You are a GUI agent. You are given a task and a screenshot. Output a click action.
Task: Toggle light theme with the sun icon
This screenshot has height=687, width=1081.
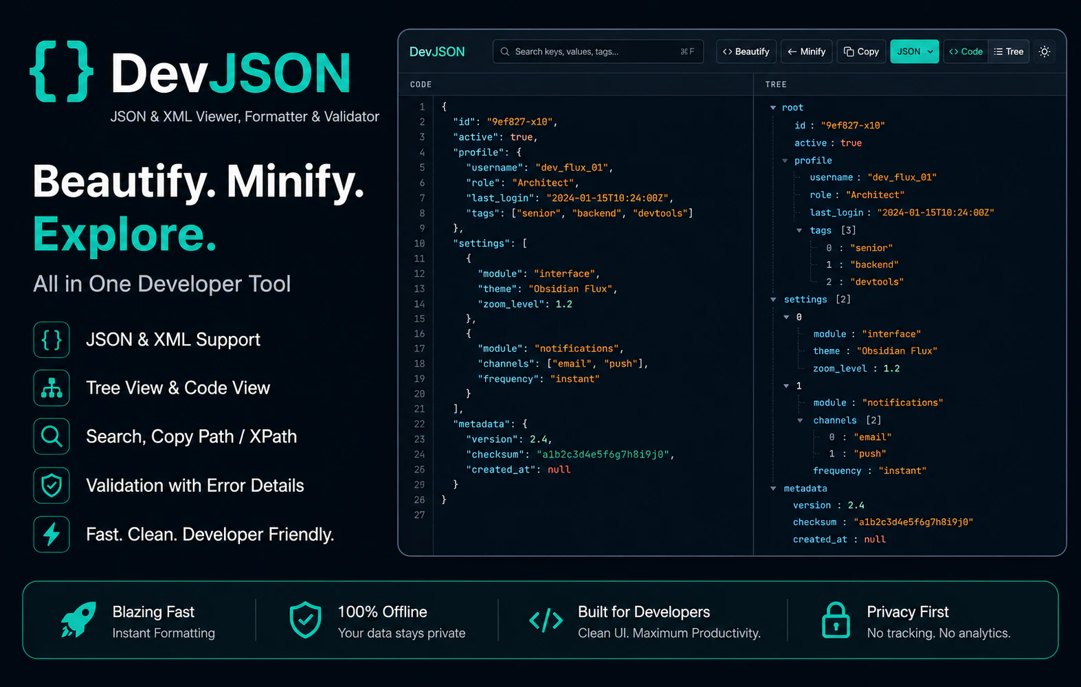coord(1045,52)
